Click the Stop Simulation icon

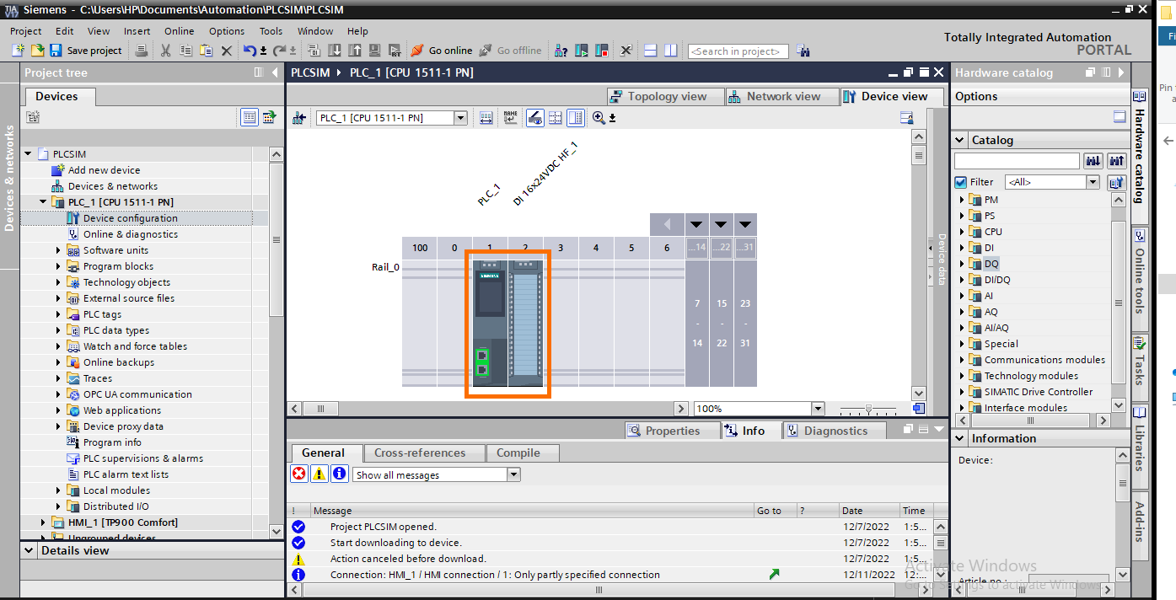coord(600,50)
